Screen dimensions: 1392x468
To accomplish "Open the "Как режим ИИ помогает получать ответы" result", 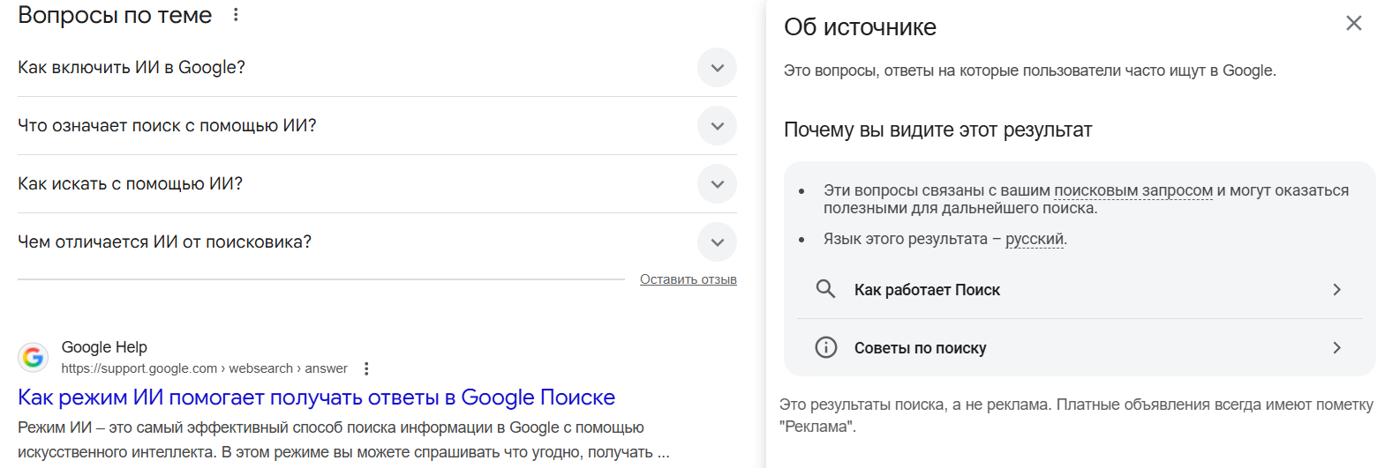I will (x=316, y=397).
